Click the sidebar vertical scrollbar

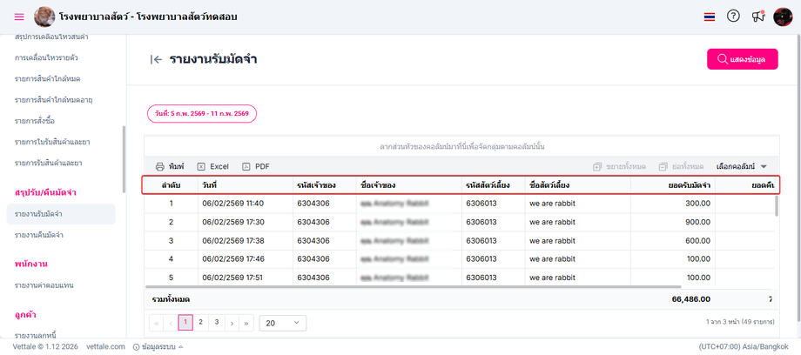[x=124, y=159]
